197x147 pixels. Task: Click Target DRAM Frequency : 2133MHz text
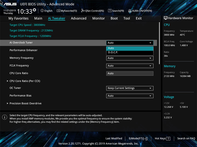31,30
